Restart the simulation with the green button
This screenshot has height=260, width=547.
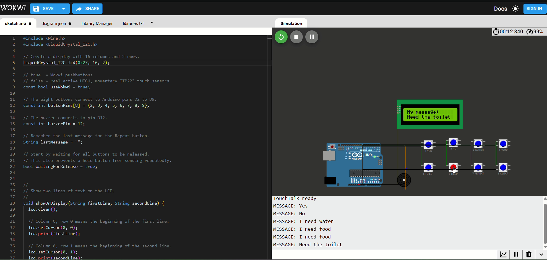[x=281, y=37]
